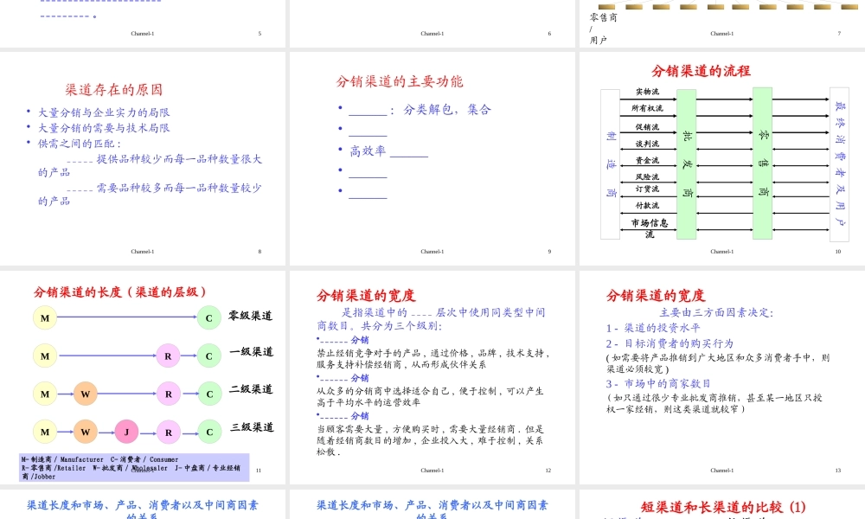Click the W circle in the 三级渠道 row
865x519 pixels.
86,432
